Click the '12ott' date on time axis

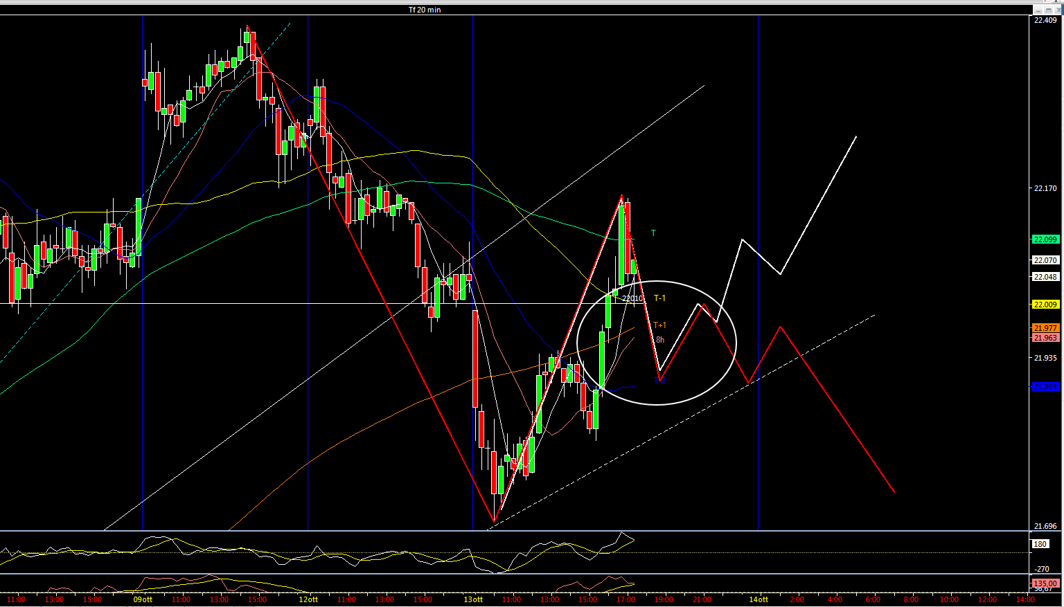[x=308, y=599]
